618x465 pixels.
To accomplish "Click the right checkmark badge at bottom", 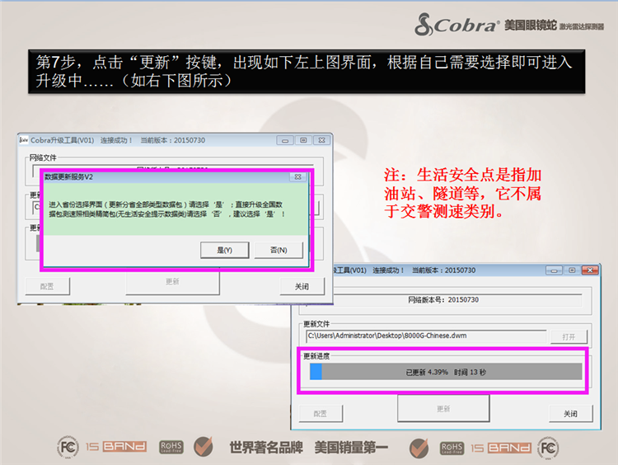I will [x=419, y=448].
